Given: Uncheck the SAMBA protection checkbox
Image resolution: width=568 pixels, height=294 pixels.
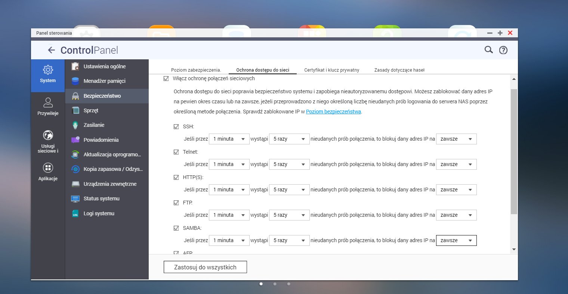Looking at the screenshot, I should pos(176,228).
